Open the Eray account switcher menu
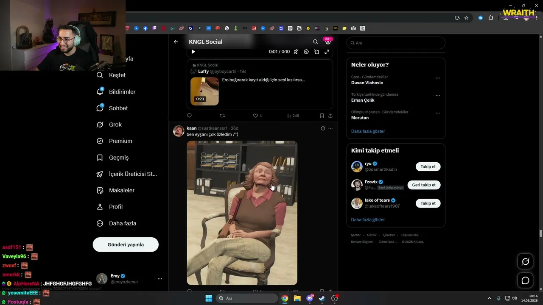 click(x=129, y=279)
